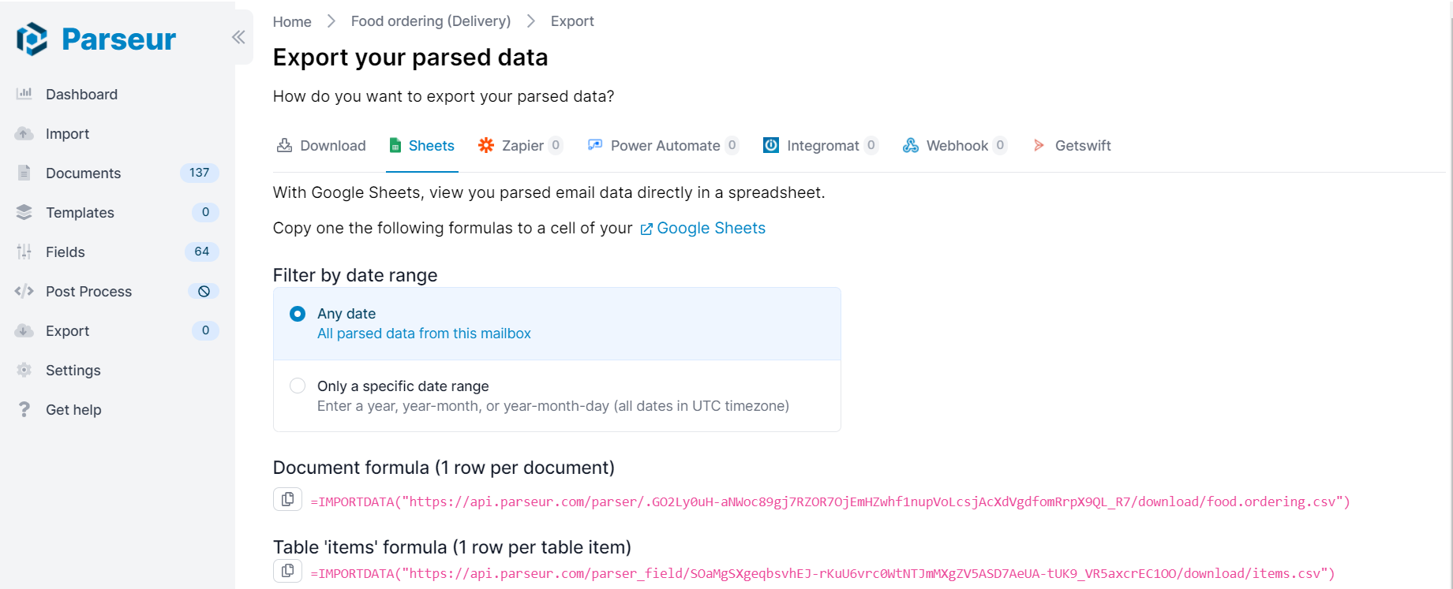This screenshot has width=1453, height=589.
Task: Navigate to Home via breadcrumb
Action: 292,21
